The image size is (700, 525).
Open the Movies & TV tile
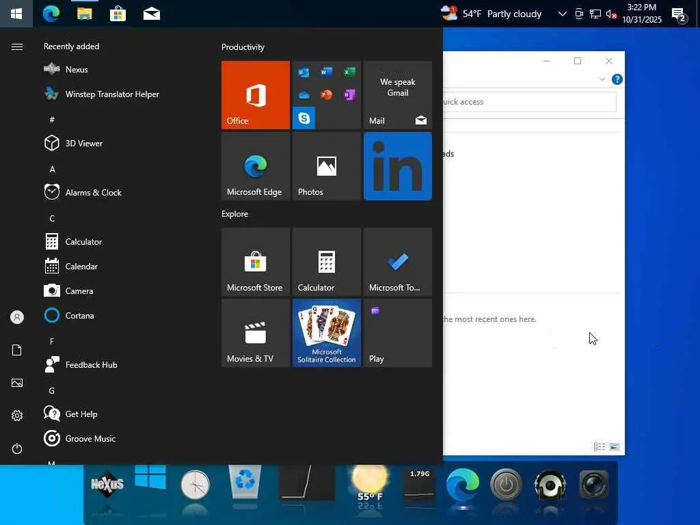click(x=256, y=333)
